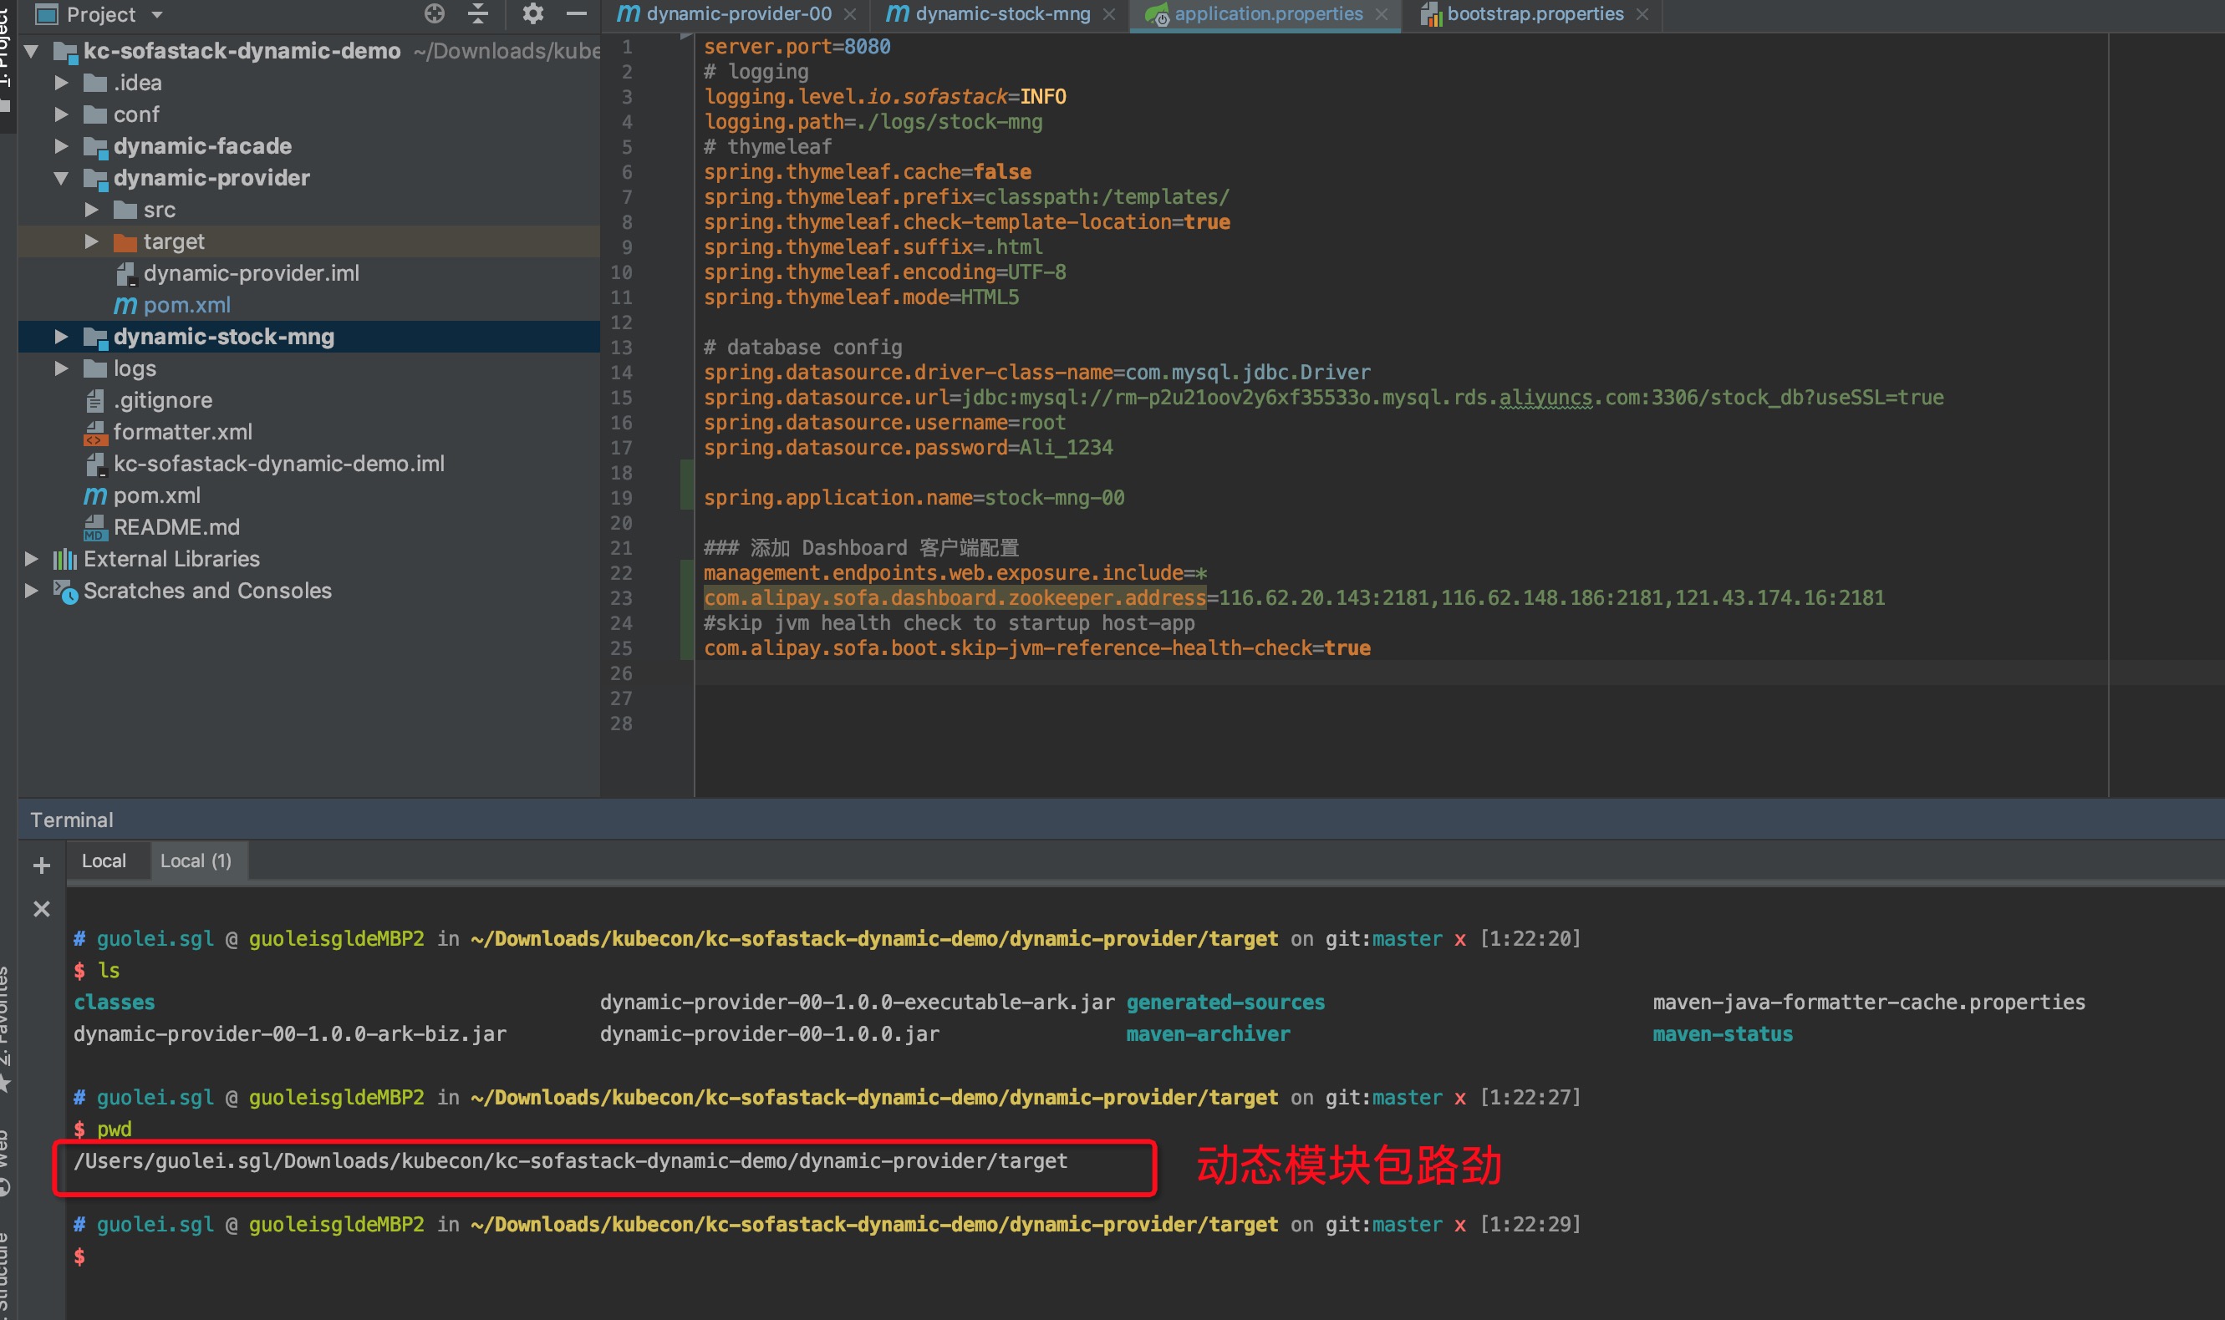Click the pwd output path in terminal

570,1160
